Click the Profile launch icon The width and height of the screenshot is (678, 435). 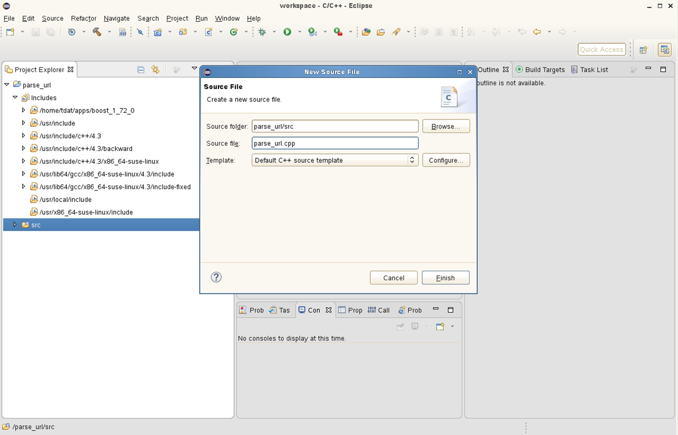point(313,32)
